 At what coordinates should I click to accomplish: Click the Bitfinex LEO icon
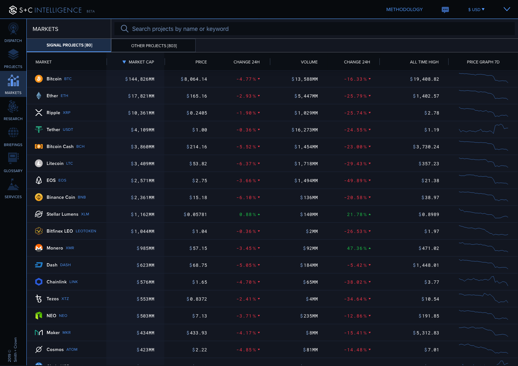pyautogui.click(x=39, y=231)
